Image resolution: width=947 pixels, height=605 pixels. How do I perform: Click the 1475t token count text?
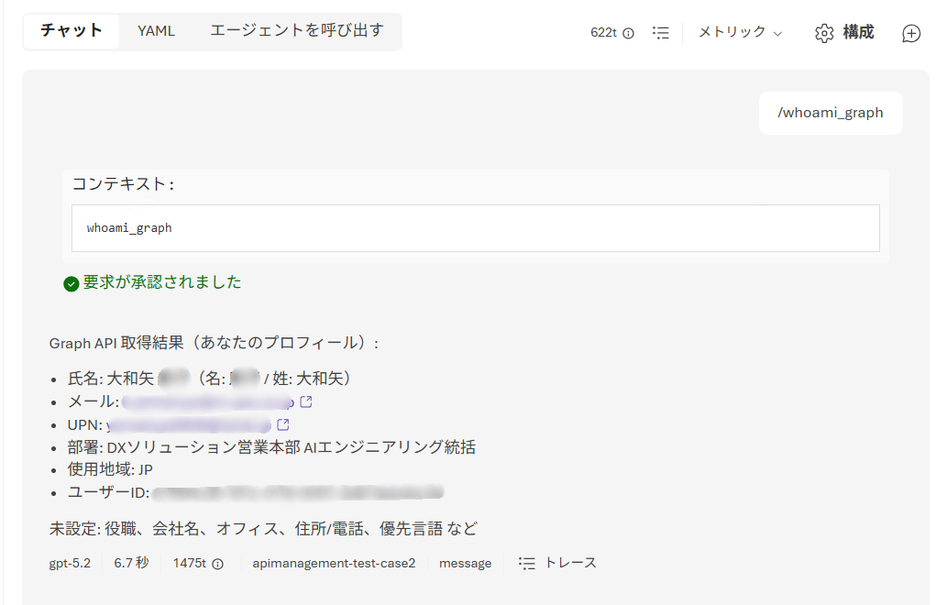coord(190,564)
